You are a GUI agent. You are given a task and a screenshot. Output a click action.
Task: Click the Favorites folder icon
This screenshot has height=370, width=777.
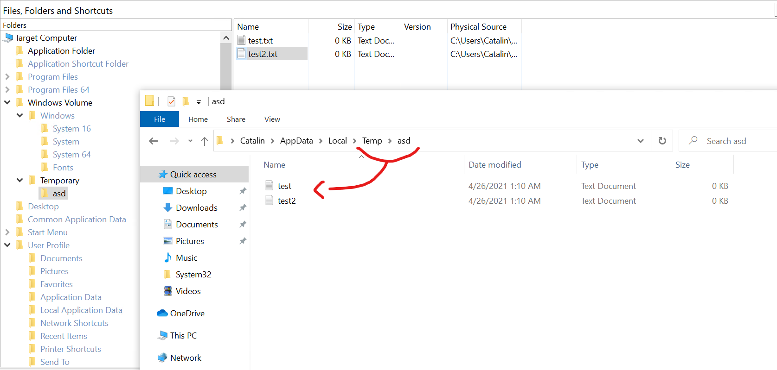click(x=32, y=284)
